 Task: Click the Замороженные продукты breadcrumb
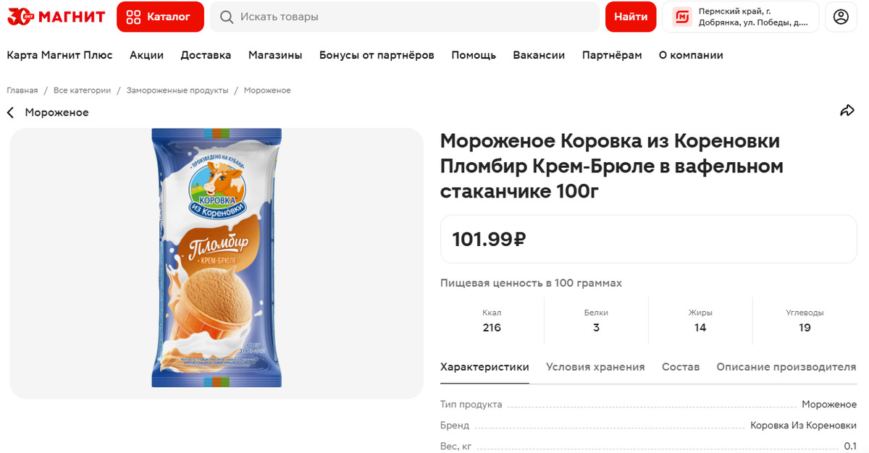coord(177,90)
